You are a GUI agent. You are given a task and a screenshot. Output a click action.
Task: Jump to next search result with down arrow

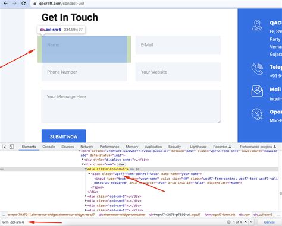point(251,222)
